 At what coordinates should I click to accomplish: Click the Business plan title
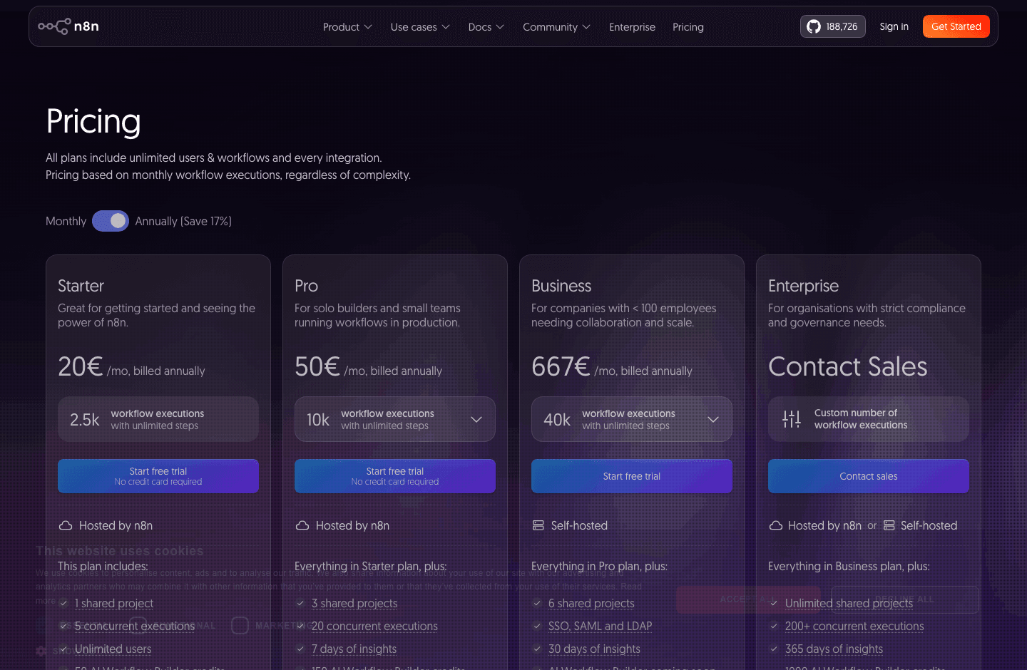click(x=561, y=286)
